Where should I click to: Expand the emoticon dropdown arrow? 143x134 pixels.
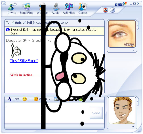point(29,99)
